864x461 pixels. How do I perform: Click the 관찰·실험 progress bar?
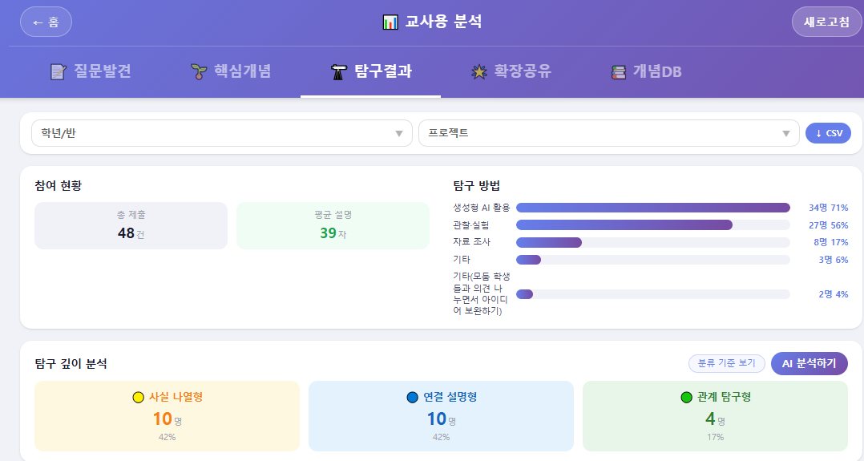click(x=653, y=225)
